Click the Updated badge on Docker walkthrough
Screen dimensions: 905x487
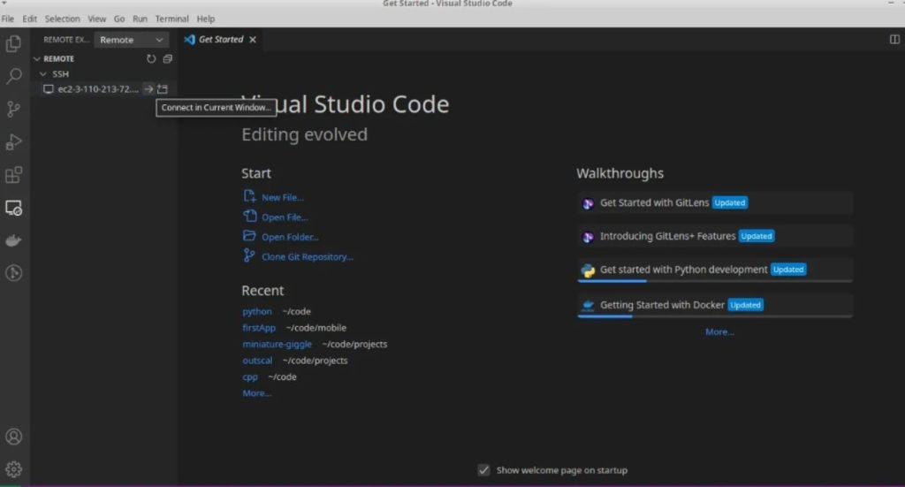(745, 305)
